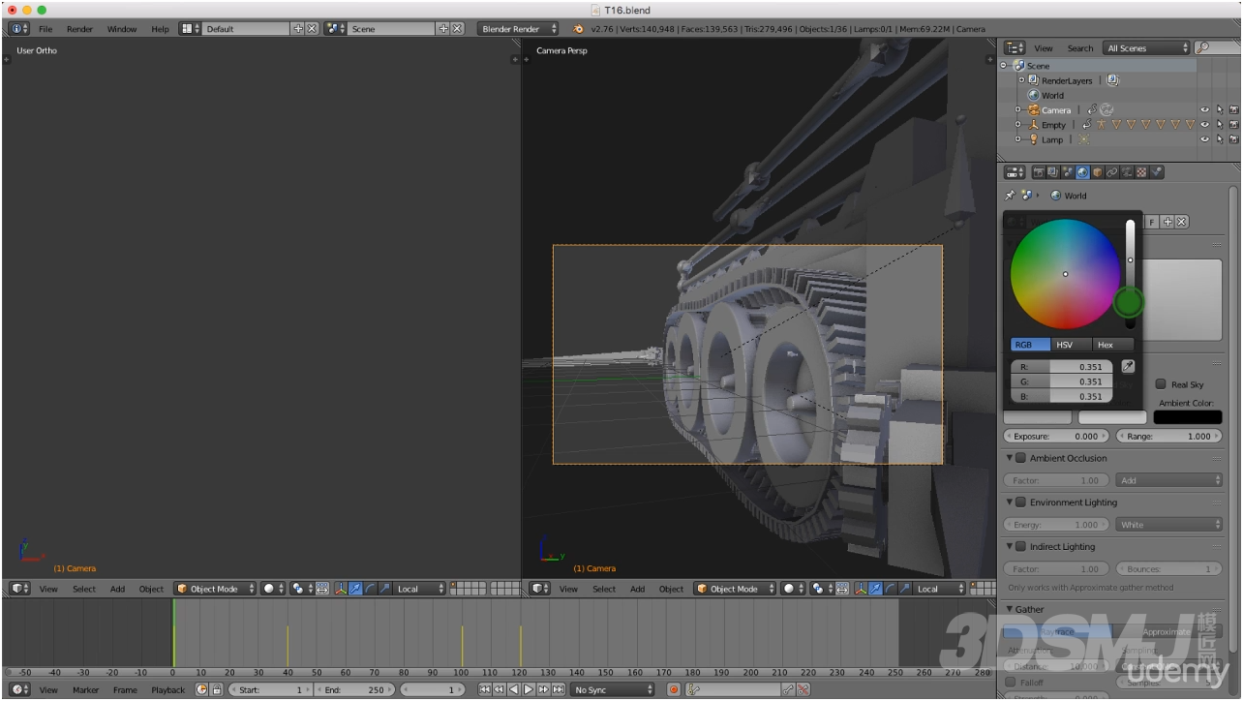This screenshot has width=1243, height=701.
Task: Play animation forward in timeline
Action: 529,689
